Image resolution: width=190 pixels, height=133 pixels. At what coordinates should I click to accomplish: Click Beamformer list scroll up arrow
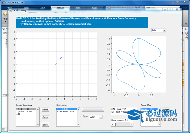(79, 109)
